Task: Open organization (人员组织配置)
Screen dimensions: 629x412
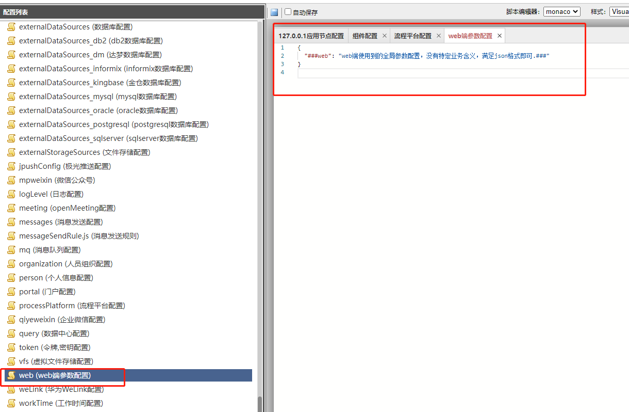Action: click(x=66, y=264)
